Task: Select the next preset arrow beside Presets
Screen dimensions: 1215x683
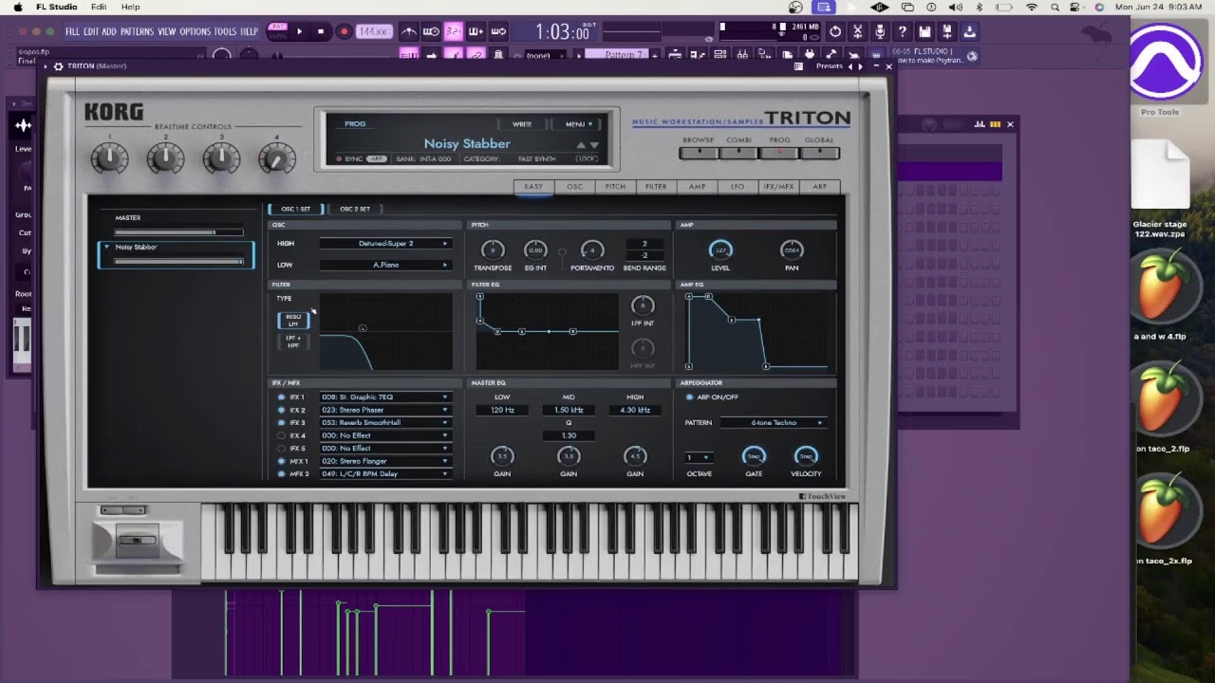Action: point(860,66)
